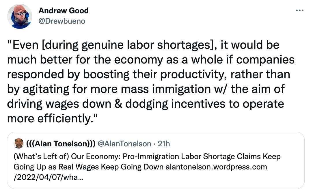Click the closing "more efficiently." text
313x194 pixels.
(x=52, y=119)
